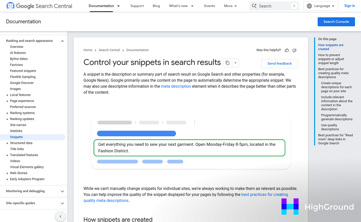Screen dimensions: 361x222
Task: Expand Ranking systems tree item
Action: click(x=7, y=113)
